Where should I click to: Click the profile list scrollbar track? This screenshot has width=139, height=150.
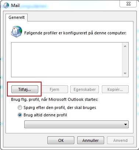[125, 60]
